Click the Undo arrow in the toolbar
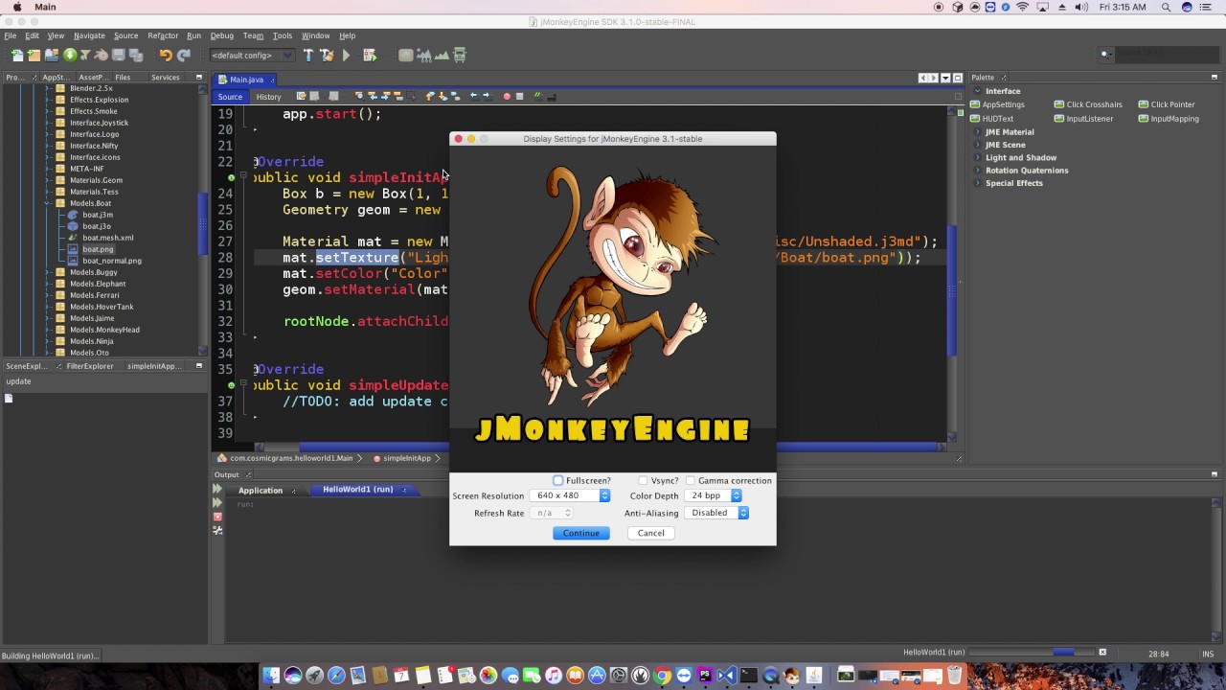This screenshot has width=1226, height=690. pos(166,56)
